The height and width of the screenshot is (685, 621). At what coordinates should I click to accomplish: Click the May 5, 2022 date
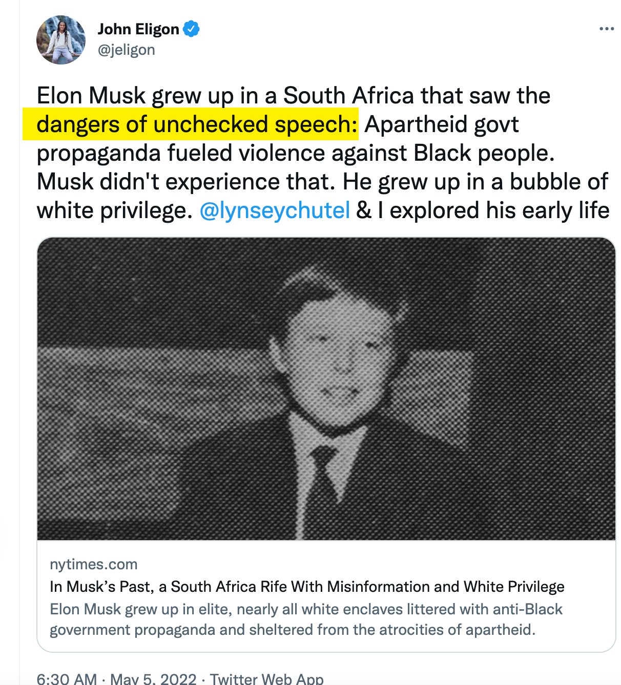pyautogui.click(x=153, y=679)
